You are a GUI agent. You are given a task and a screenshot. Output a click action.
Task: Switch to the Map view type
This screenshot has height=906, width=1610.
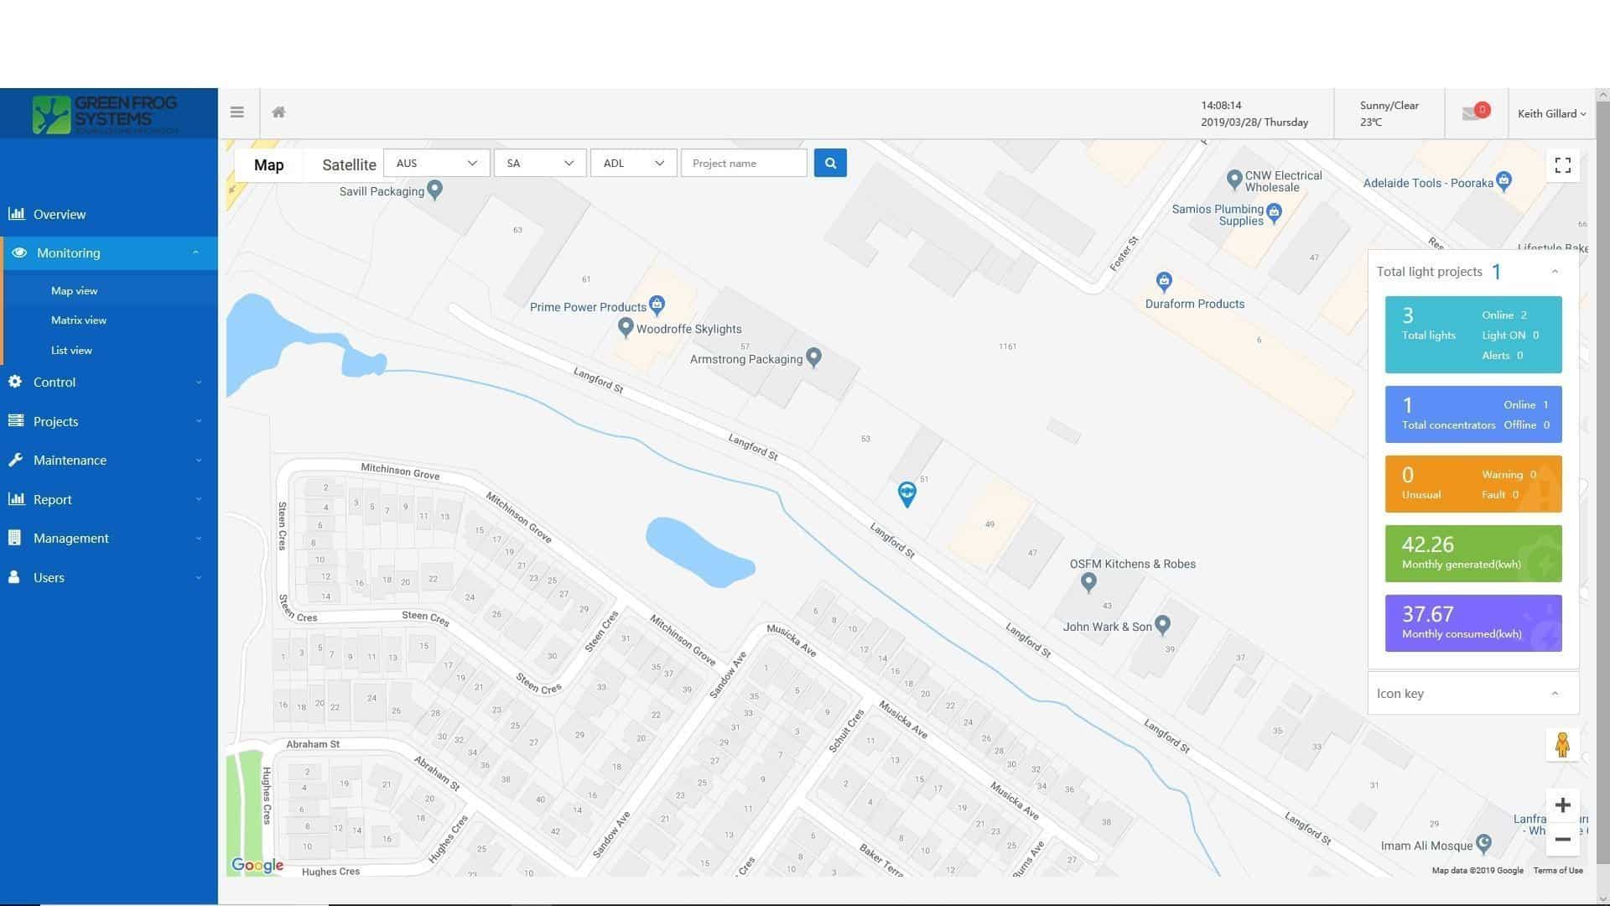(268, 165)
